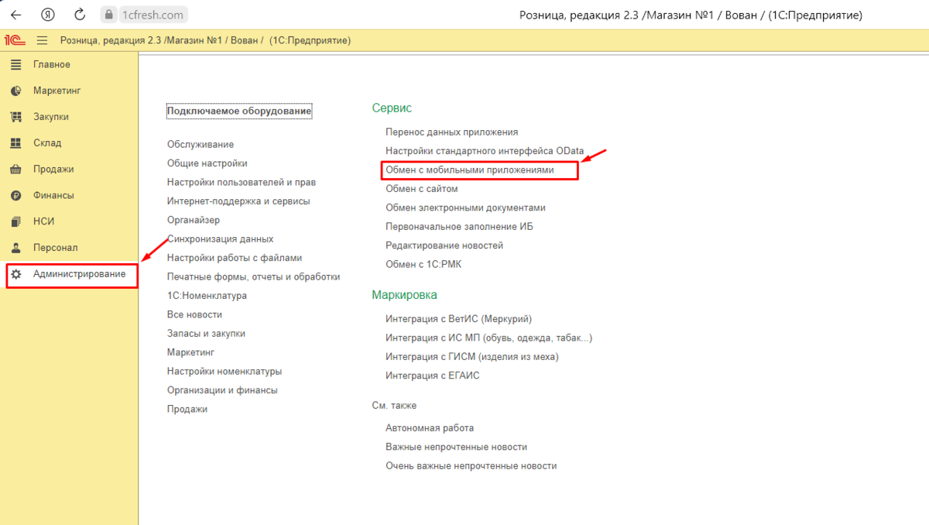Open the НСИ section
Screen dimensions: 929x525
(43, 221)
